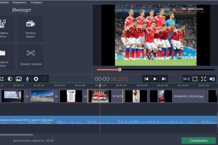Select the football team clip thumbnail
Image resolution: width=218 pixels, height=145 pixels.
pyautogui.click(x=100, y=96)
